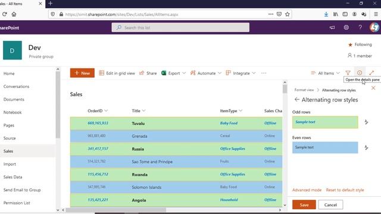
Task: Save the row formatting
Action: click(x=304, y=204)
